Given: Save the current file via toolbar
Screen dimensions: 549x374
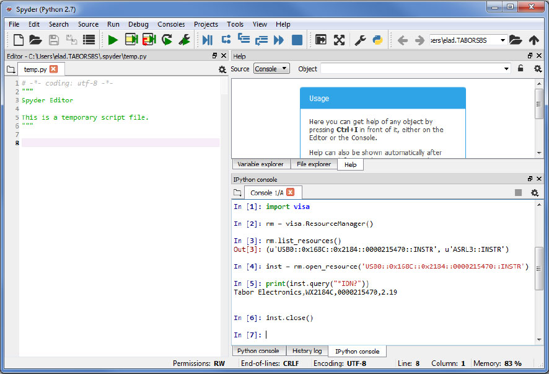Looking at the screenshot, I should pos(53,40).
